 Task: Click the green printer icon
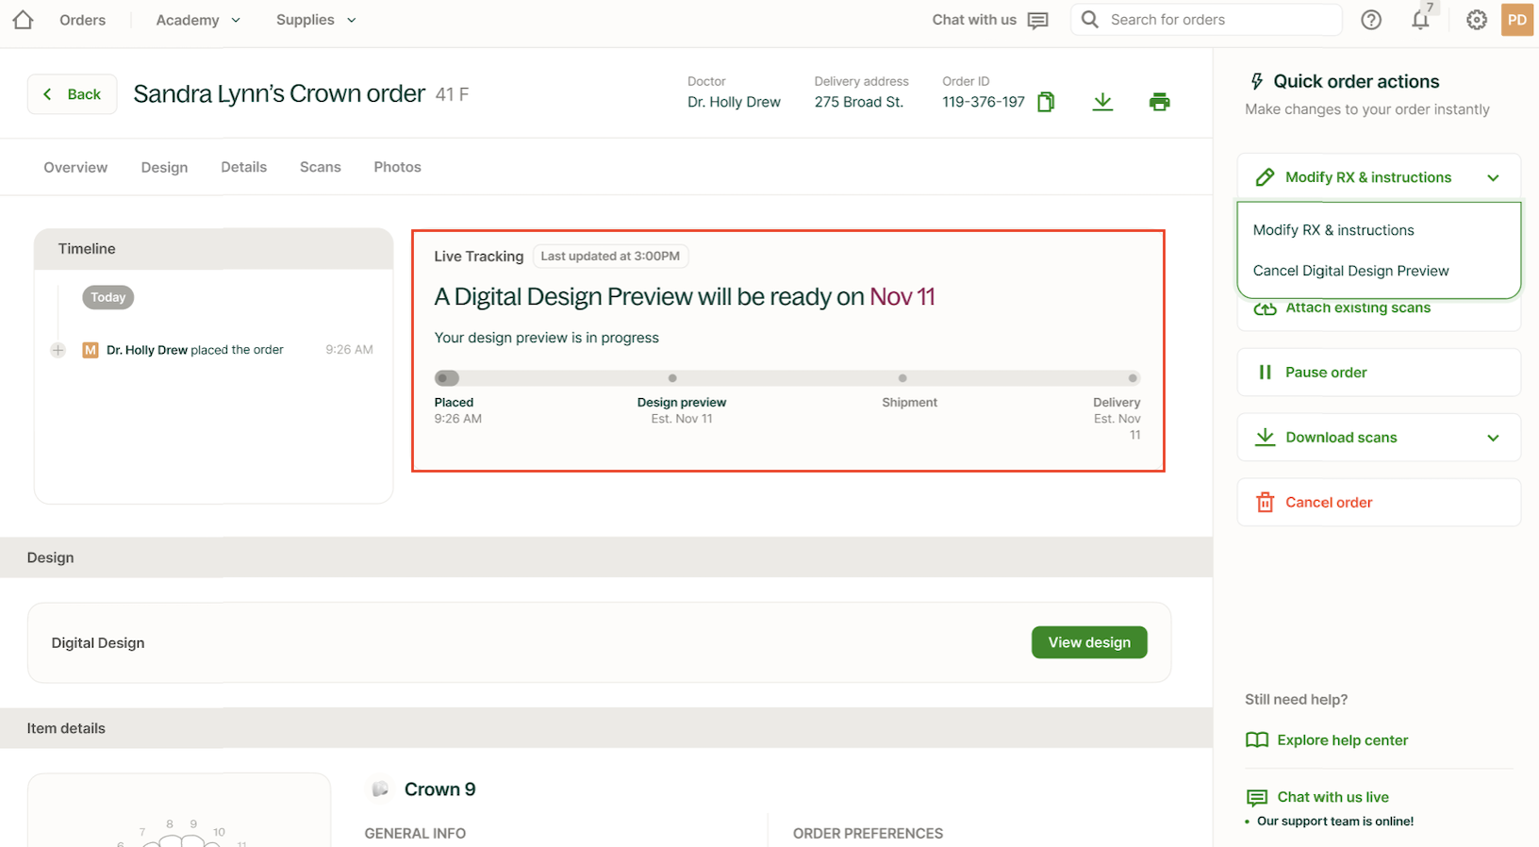pyautogui.click(x=1159, y=102)
